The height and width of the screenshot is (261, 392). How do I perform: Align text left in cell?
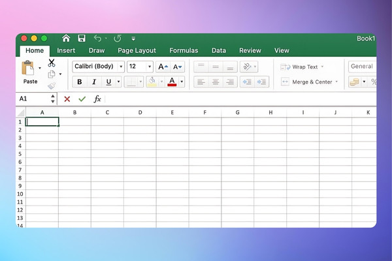coord(201,82)
